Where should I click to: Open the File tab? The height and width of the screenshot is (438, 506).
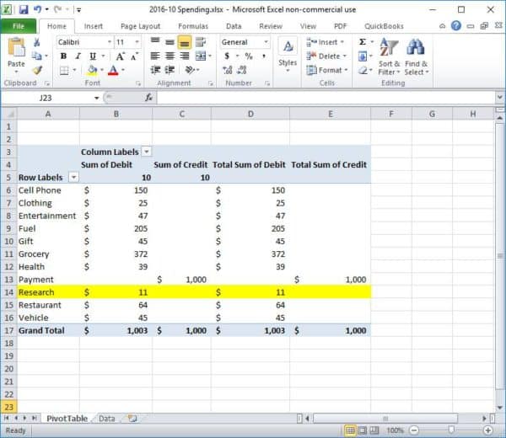(x=19, y=26)
